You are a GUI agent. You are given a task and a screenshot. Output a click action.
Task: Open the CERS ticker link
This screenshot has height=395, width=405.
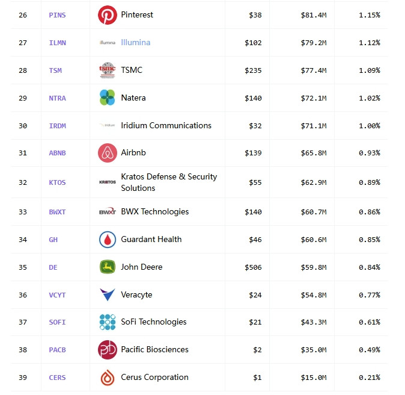[57, 378]
